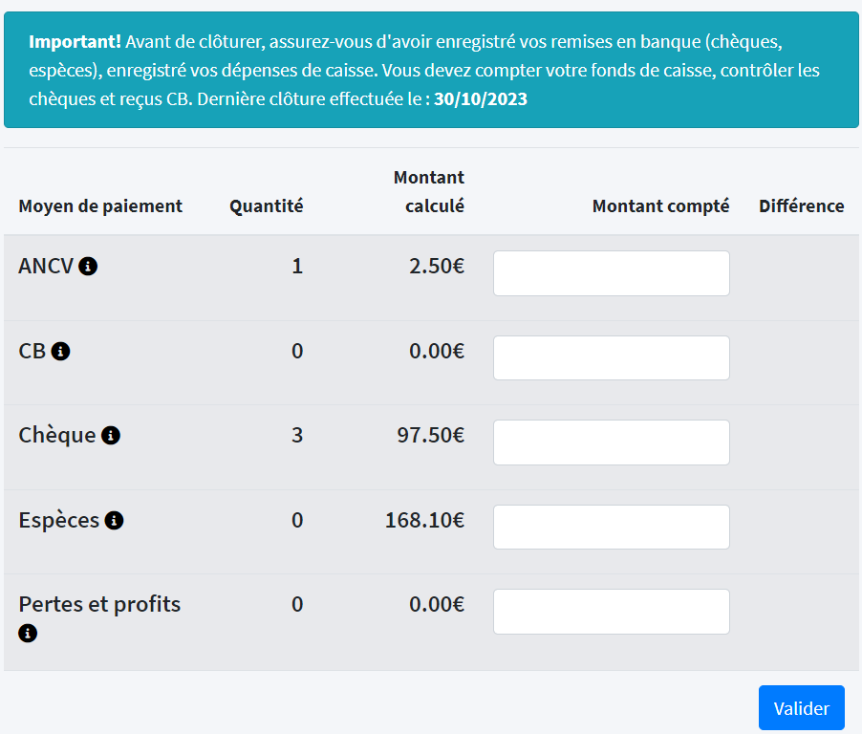
Task: Focus the Pertes et profits amount field
Action: pos(612,612)
